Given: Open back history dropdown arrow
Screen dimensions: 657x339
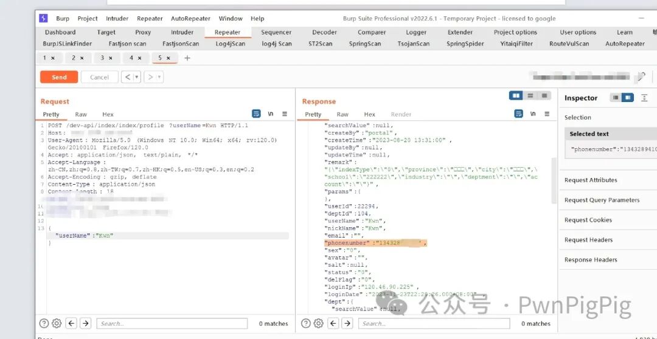Looking at the screenshot, I should (x=136, y=77).
